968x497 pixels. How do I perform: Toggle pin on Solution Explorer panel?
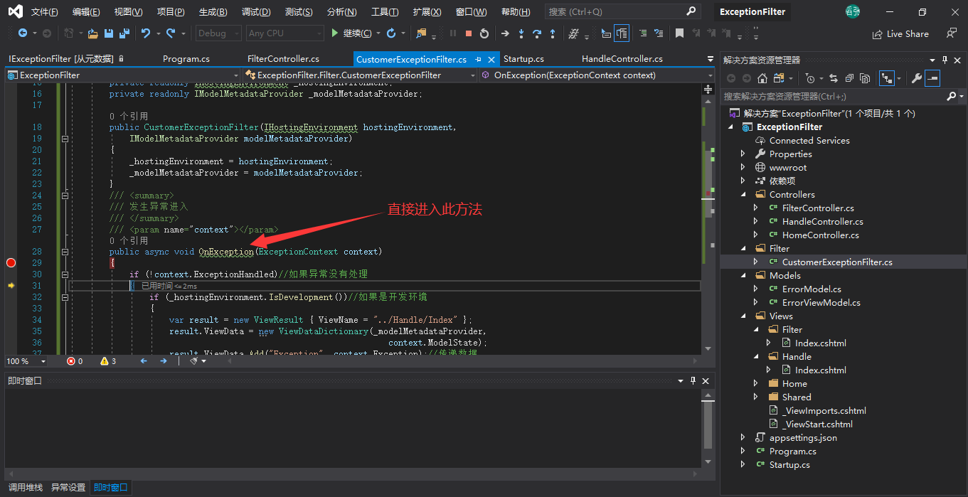[x=945, y=60]
